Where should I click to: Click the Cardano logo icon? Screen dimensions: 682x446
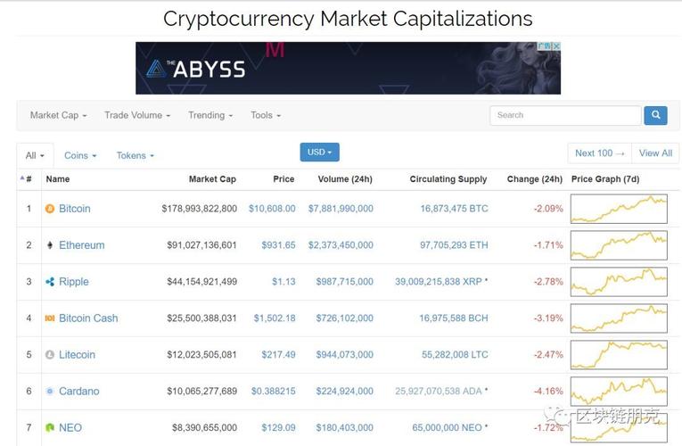point(50,392)
